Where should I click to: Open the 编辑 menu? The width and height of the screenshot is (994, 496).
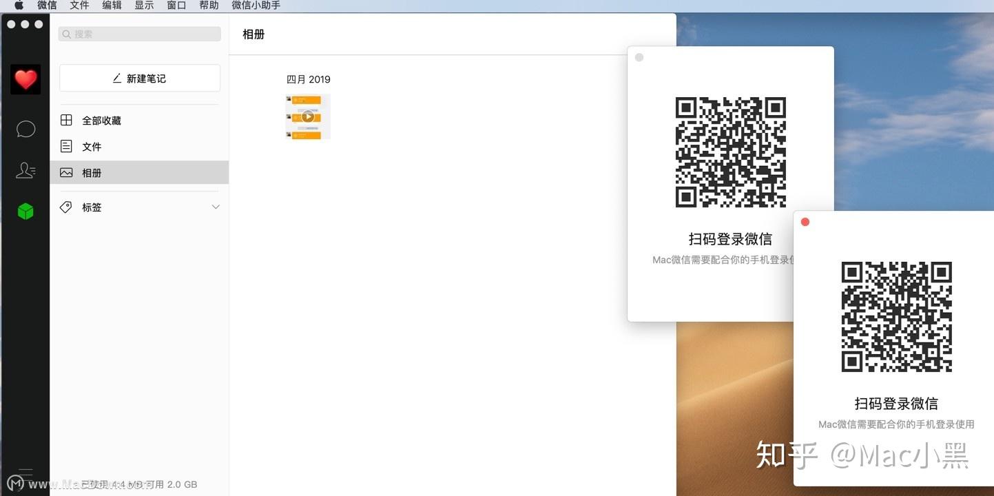112,6
